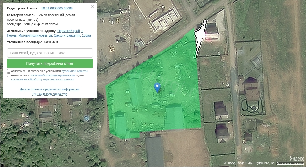Viewport: 306px width, 167px height.
Task: Open cadastral number 59:01:0000000:46098 link
Action: point(57,8)
